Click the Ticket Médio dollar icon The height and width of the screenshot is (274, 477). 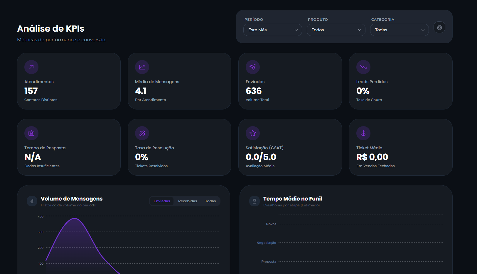[x=363, y=133]
